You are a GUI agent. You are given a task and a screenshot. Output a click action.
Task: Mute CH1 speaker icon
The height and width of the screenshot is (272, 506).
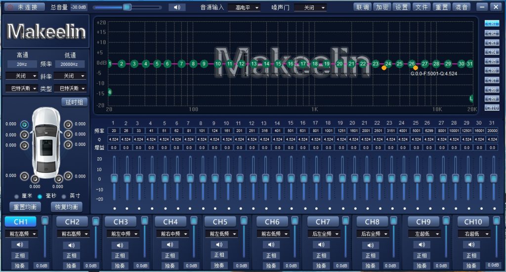[x=20, y=245]
